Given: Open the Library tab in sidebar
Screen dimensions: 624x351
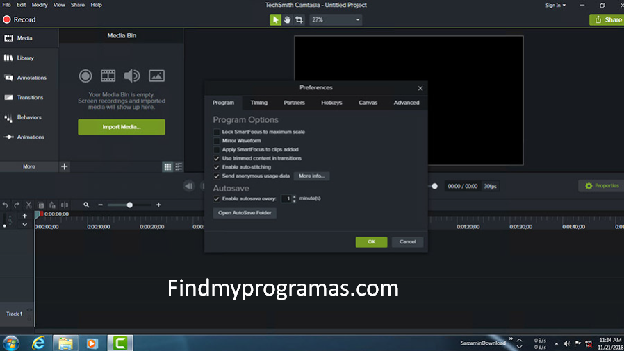Looking at the screenshot, I should [x=29, y=58].
